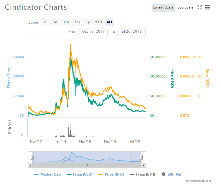Image resolution: width=221 pixels, height=190 pixels.
Task: Switch to Linear Scale
Action: pyautogui.click(x=163, y=8)
